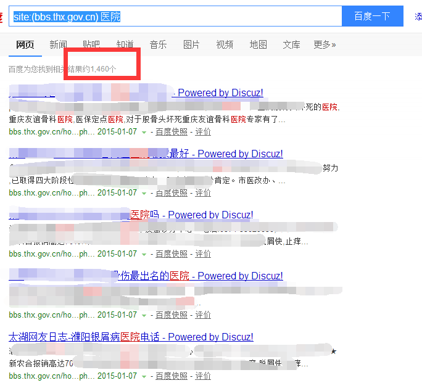422x383 pixels.
Task: Switch to the 视频 tab
Action: coord(225,44)
